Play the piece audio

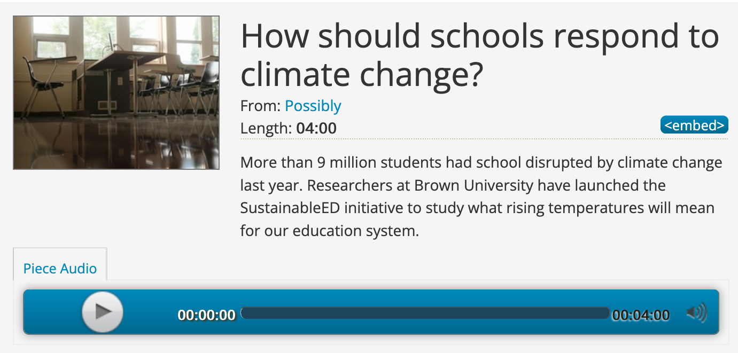point(103,312)
